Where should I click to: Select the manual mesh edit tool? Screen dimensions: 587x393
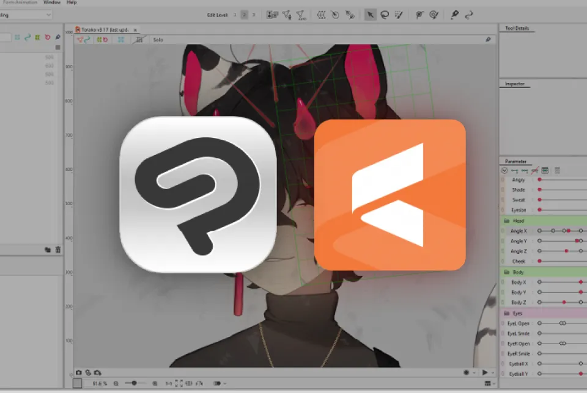(287, 15)
